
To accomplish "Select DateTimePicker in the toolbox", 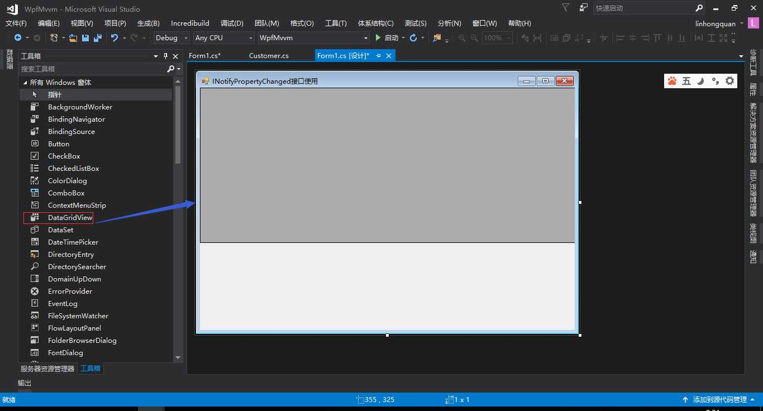I will pos(96,242).
